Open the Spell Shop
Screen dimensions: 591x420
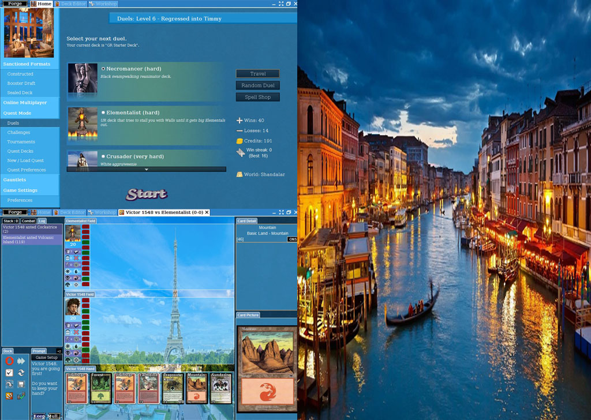tap(257, 97)
